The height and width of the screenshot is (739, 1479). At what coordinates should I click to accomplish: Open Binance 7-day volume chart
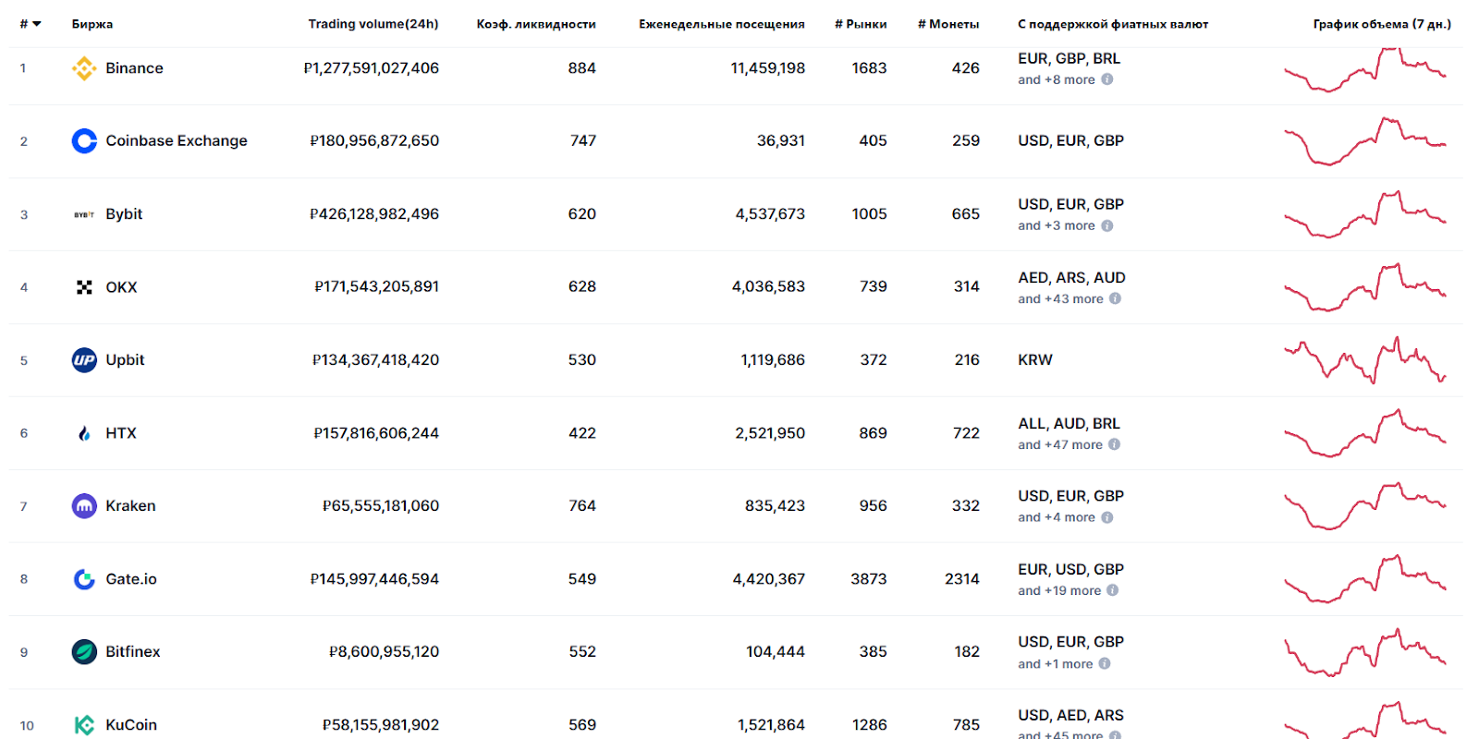click(1365, 69)
